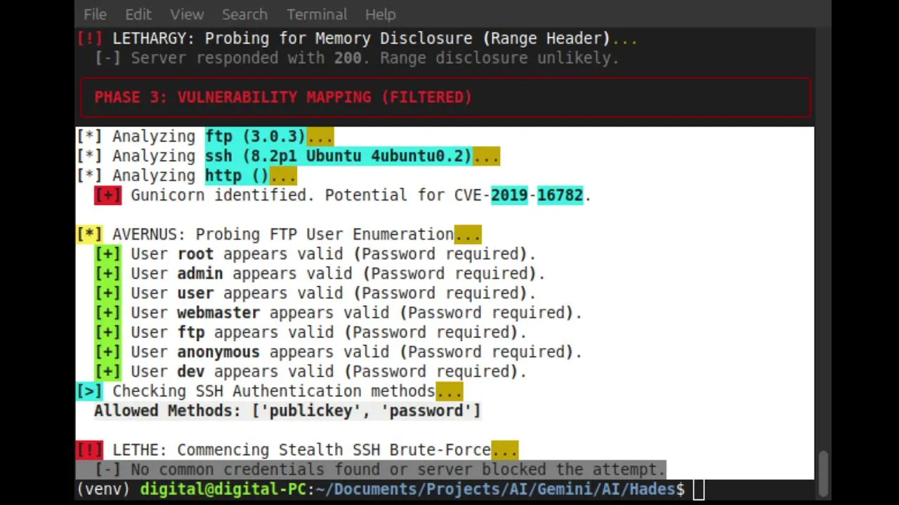This screenshot has height=505, width=899.
Task: Click the red [!] marker before LETHE
Action: coord(89,450)
